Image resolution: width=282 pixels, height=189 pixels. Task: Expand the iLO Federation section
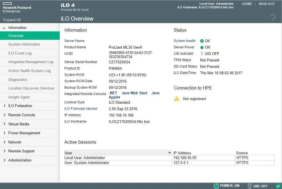tap(4, 106)
